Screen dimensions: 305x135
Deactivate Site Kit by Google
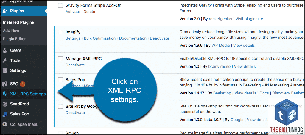click(75, 112)
